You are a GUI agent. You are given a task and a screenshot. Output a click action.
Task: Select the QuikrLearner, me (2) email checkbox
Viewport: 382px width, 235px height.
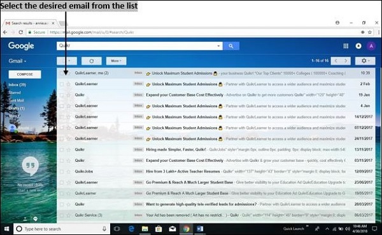(x=62, y=73)
